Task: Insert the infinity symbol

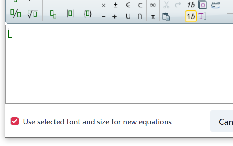Action: [x=153, y=5]
